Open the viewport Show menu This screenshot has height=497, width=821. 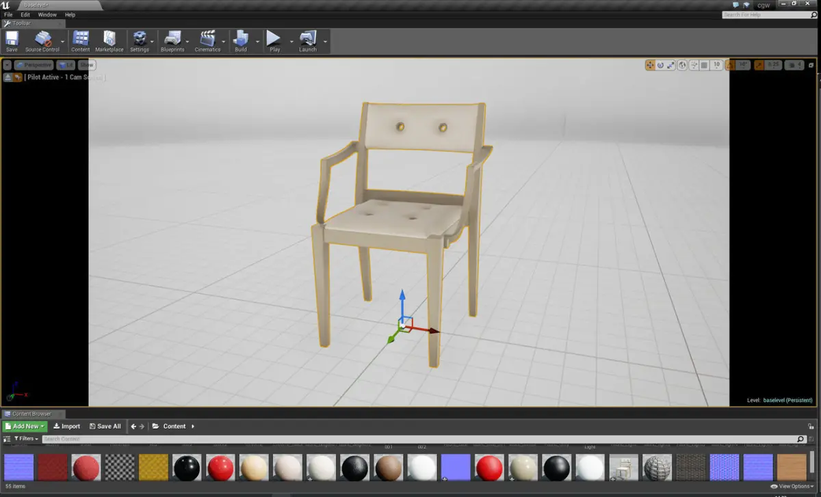86,65
